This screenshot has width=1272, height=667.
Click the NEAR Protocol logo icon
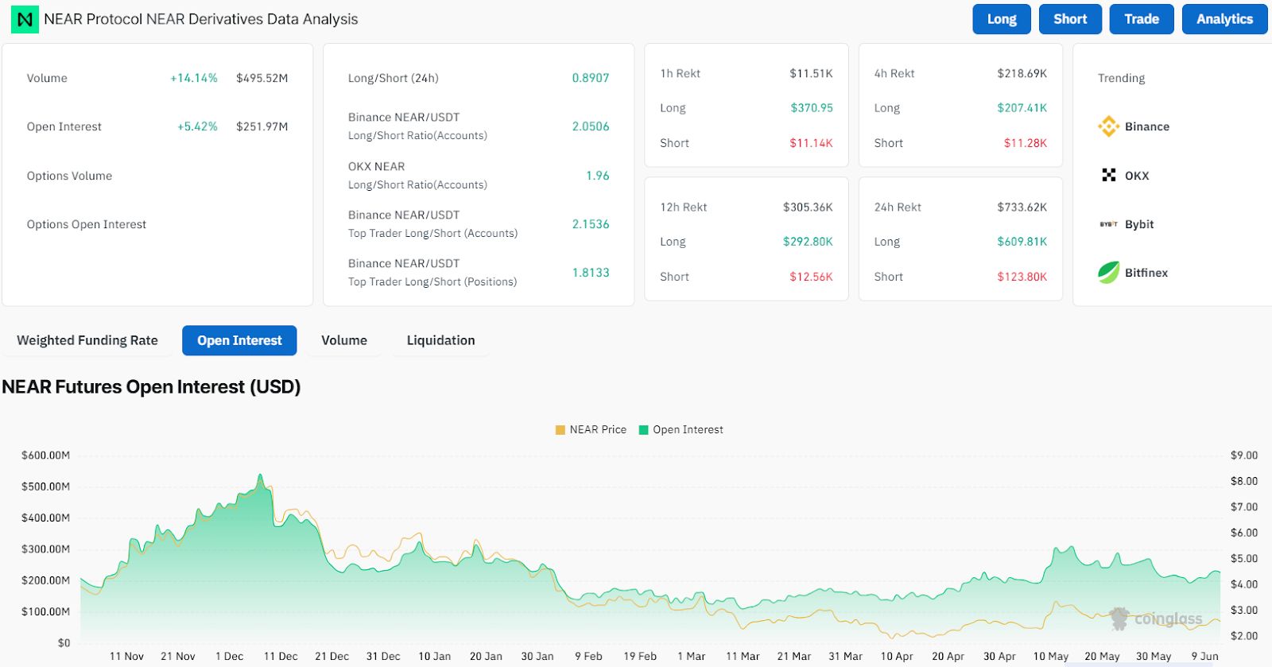click(25, 19)
